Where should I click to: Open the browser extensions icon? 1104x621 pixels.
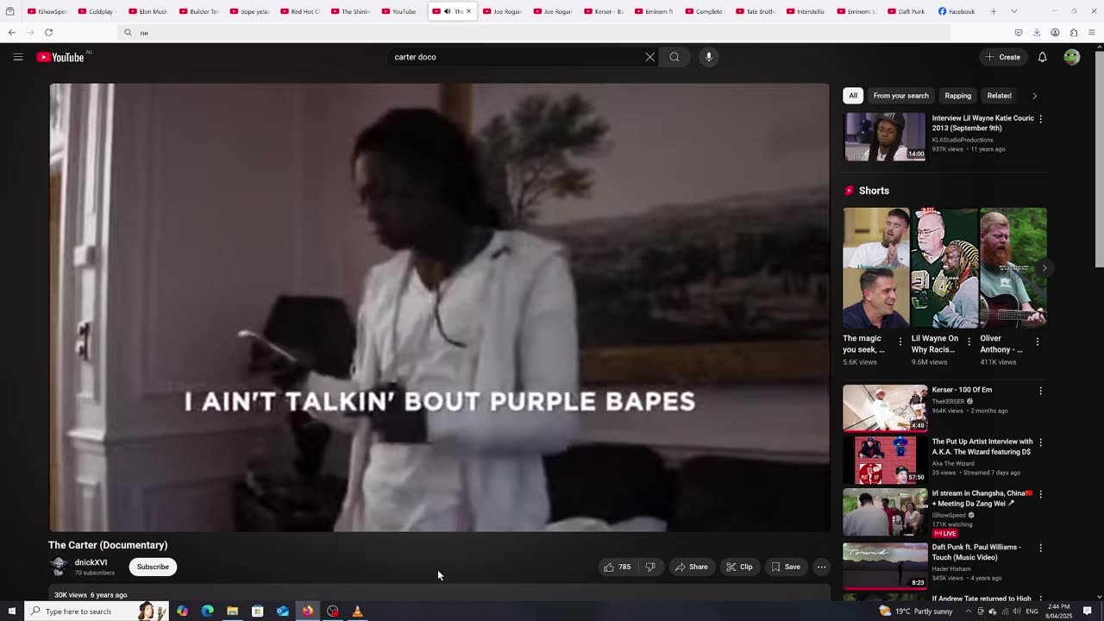tap(1073, 33)
